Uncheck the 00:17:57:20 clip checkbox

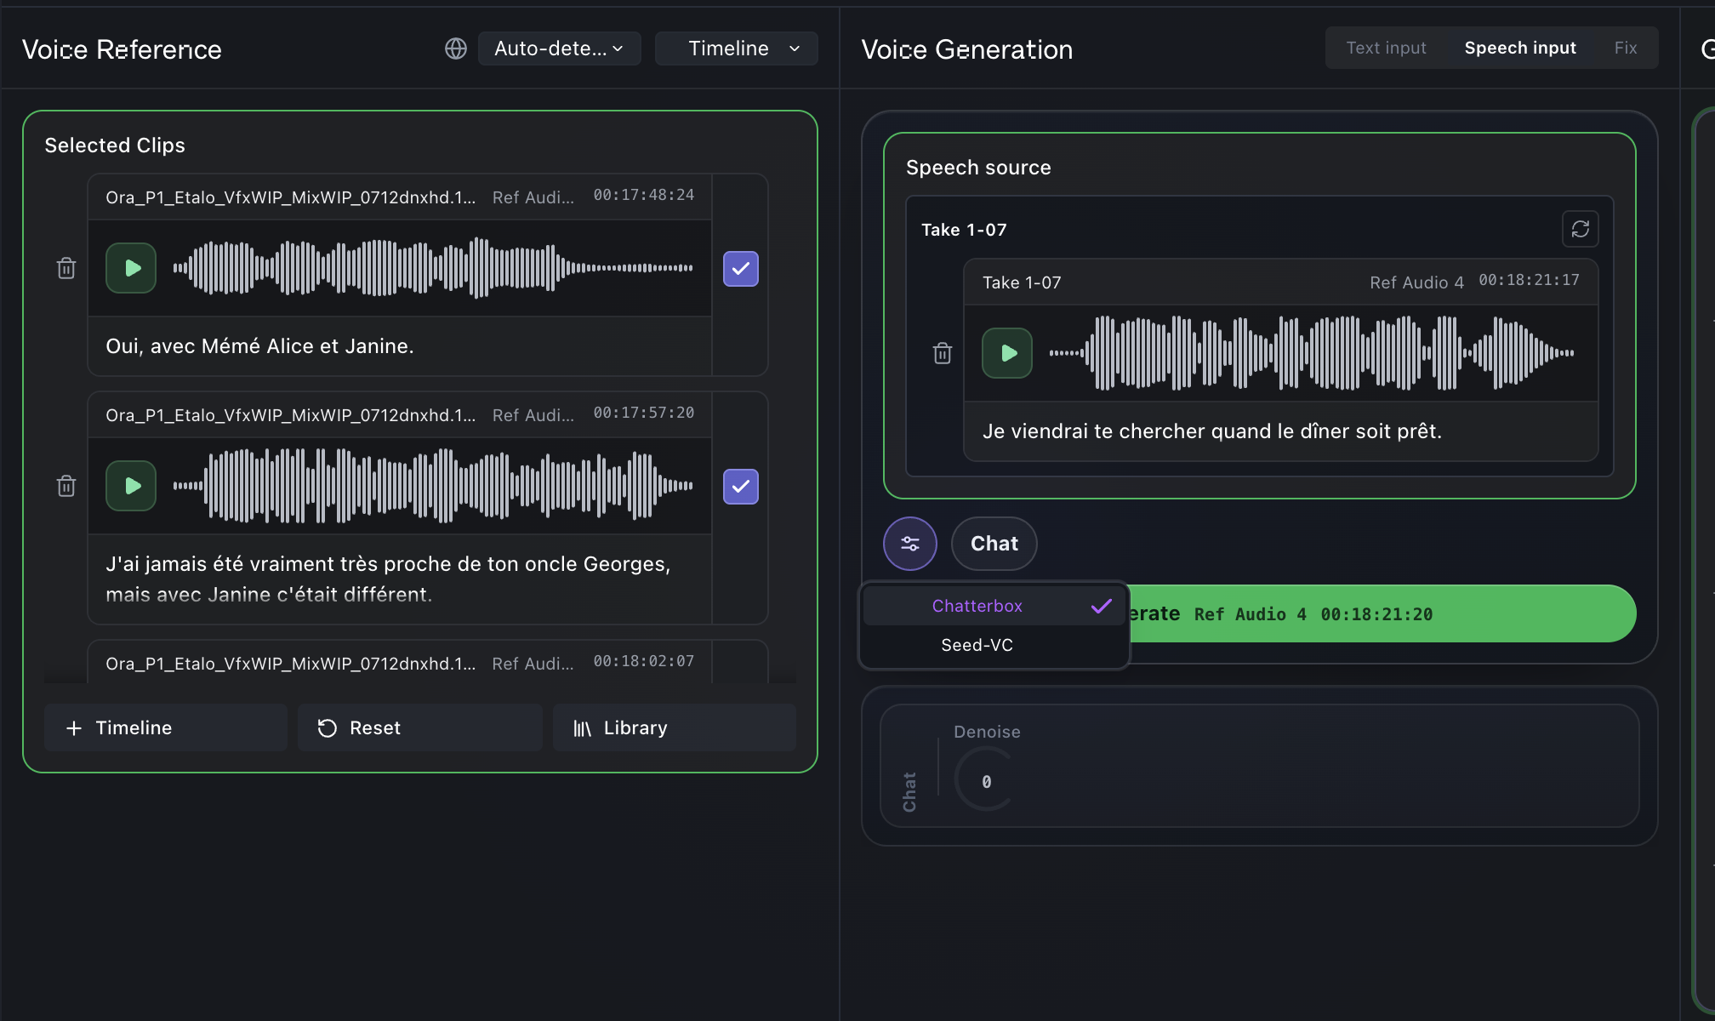point(741,487)
